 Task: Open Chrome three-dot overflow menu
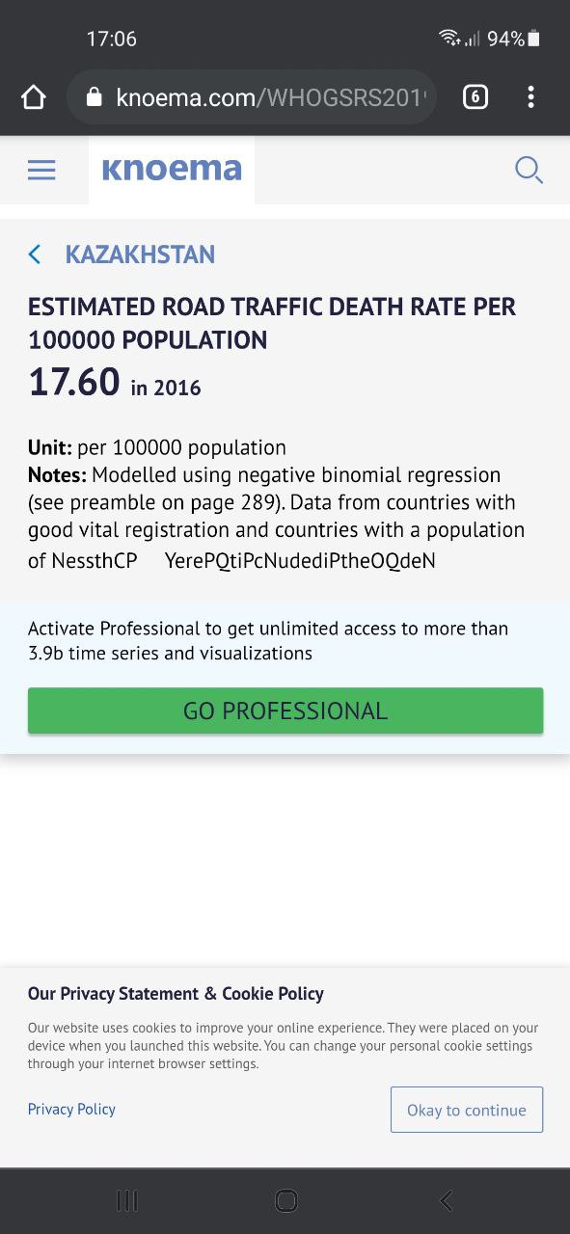coord(530,96)
